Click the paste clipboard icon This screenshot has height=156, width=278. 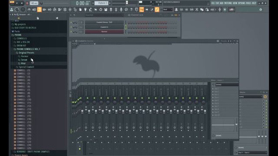pyautogui.click(x=207, y=10)
